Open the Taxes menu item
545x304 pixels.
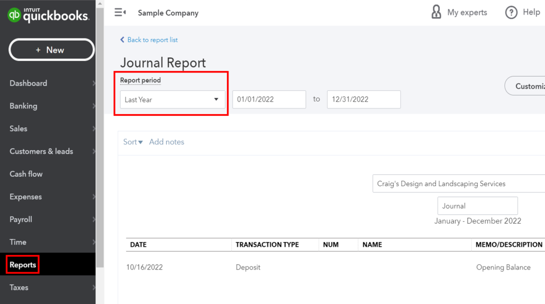coord(19,288)
